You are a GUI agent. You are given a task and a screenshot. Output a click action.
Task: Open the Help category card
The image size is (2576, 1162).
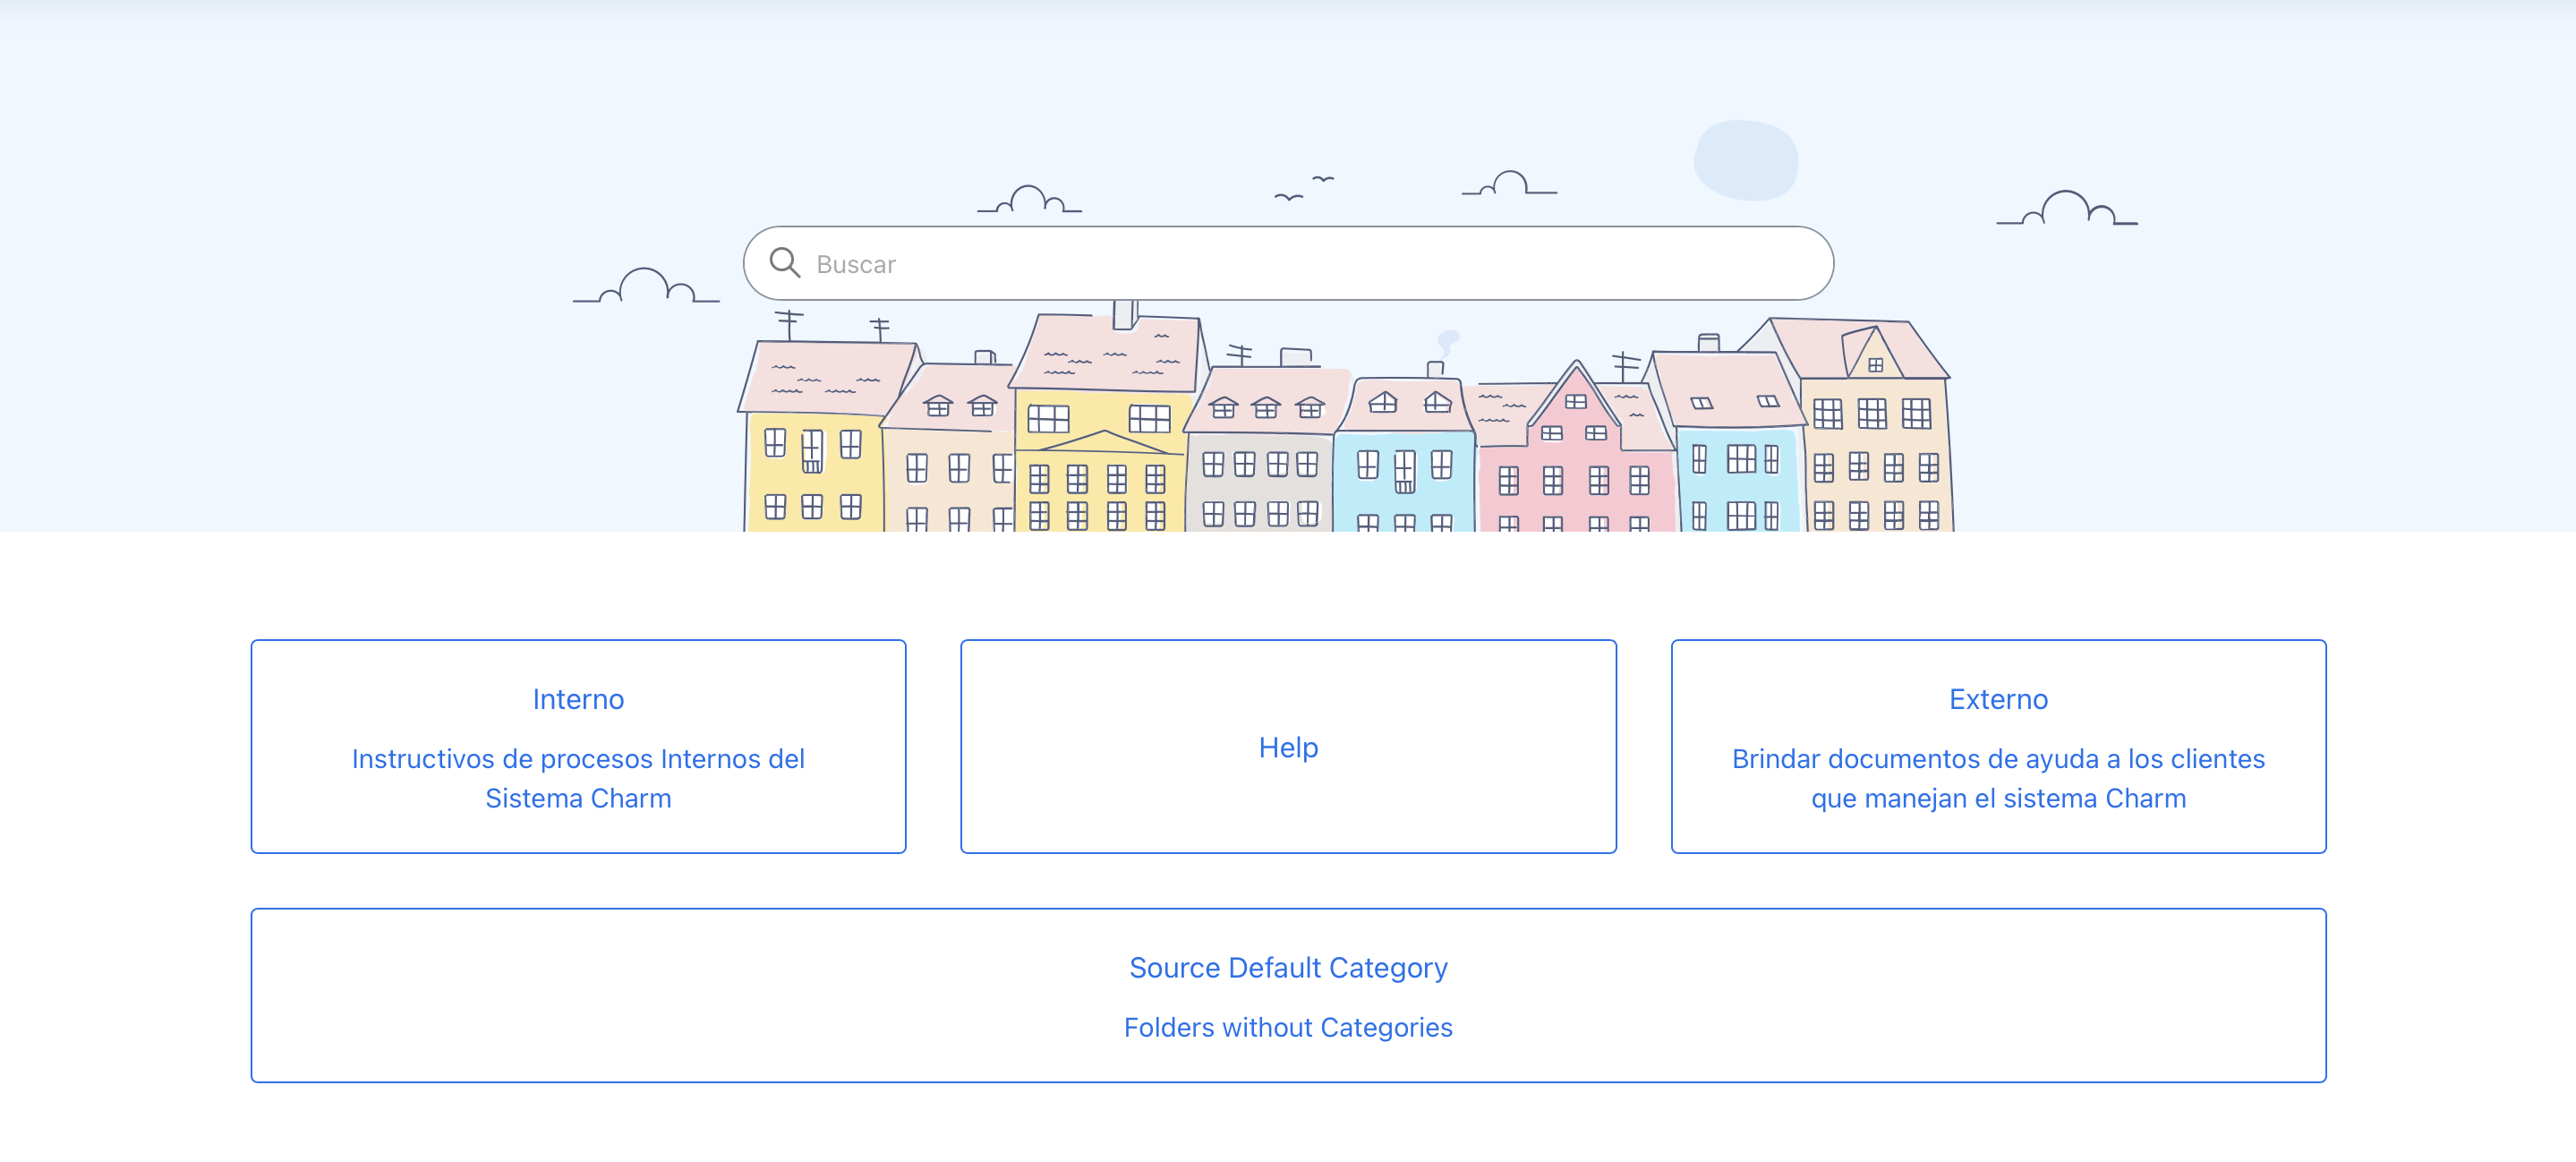click(x=1288, y=746)
